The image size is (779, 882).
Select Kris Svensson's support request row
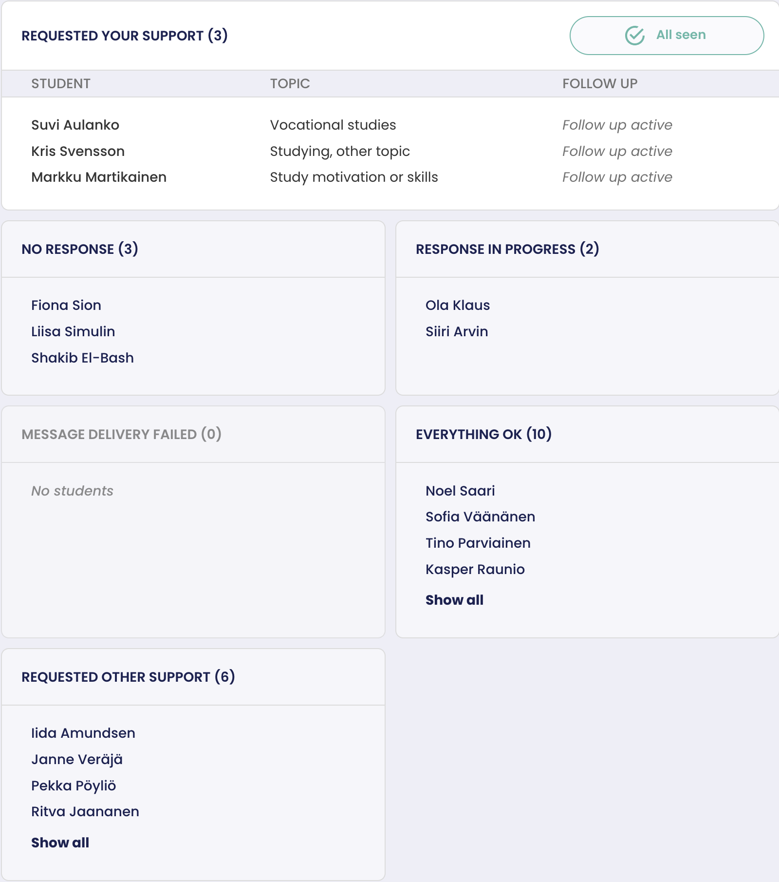78,152
